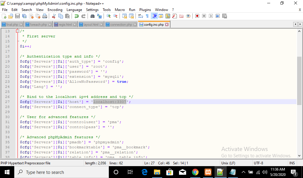The width and height of the screenshot is (303, 178).
Task: Close the config.inc.php tab
Action: [x=167, y=25]
